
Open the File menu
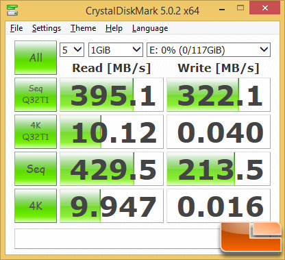tap(16, 28)
